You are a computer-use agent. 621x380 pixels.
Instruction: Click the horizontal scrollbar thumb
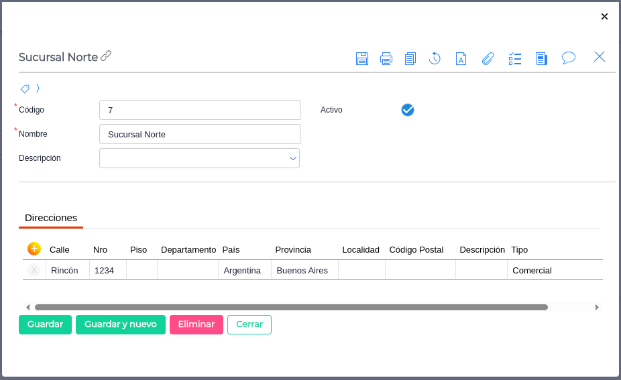(291, 307)
